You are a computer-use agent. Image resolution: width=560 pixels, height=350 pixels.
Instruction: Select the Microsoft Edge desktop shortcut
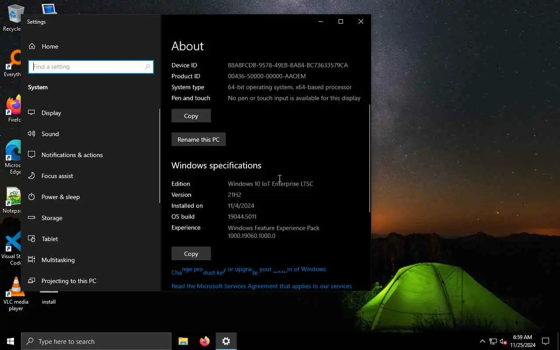13,157
